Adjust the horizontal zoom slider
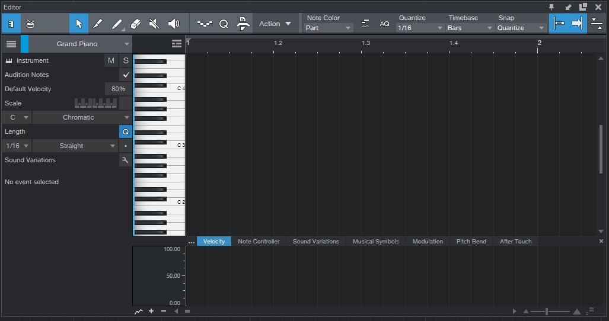This screenshot has height=321, width=609. pyautogui.click(x=547, y=312)
